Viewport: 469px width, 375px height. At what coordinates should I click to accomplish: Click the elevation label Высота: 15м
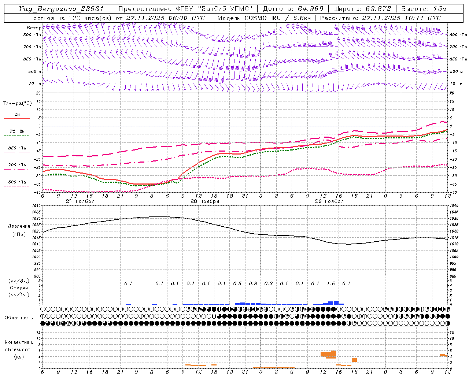coord(424,9)
